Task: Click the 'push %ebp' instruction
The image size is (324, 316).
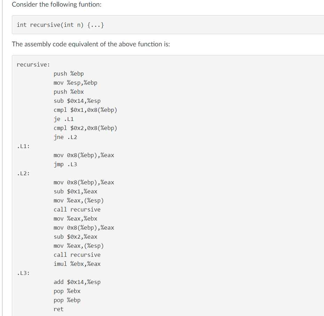Action: (x=69, y=74)
